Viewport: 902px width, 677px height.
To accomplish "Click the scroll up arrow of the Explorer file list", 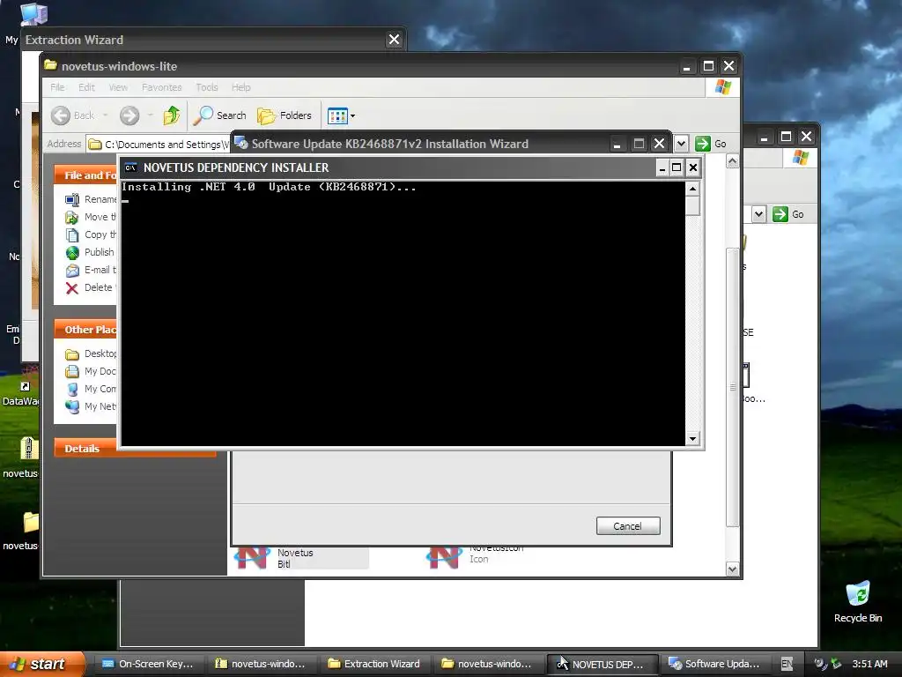I will (x=732, y=161).
